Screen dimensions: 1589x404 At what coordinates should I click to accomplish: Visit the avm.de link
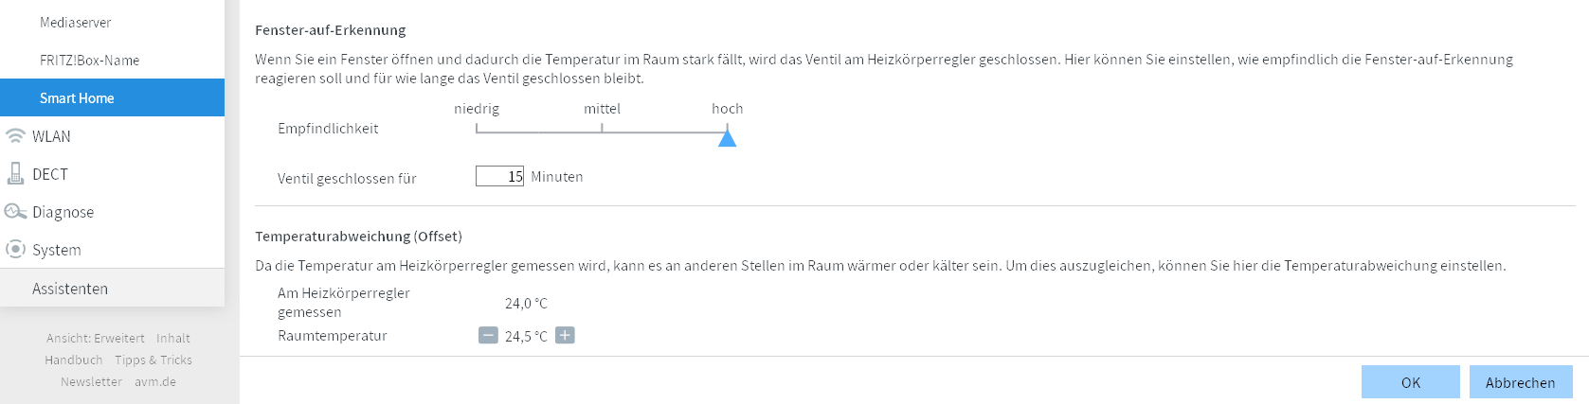155,382
